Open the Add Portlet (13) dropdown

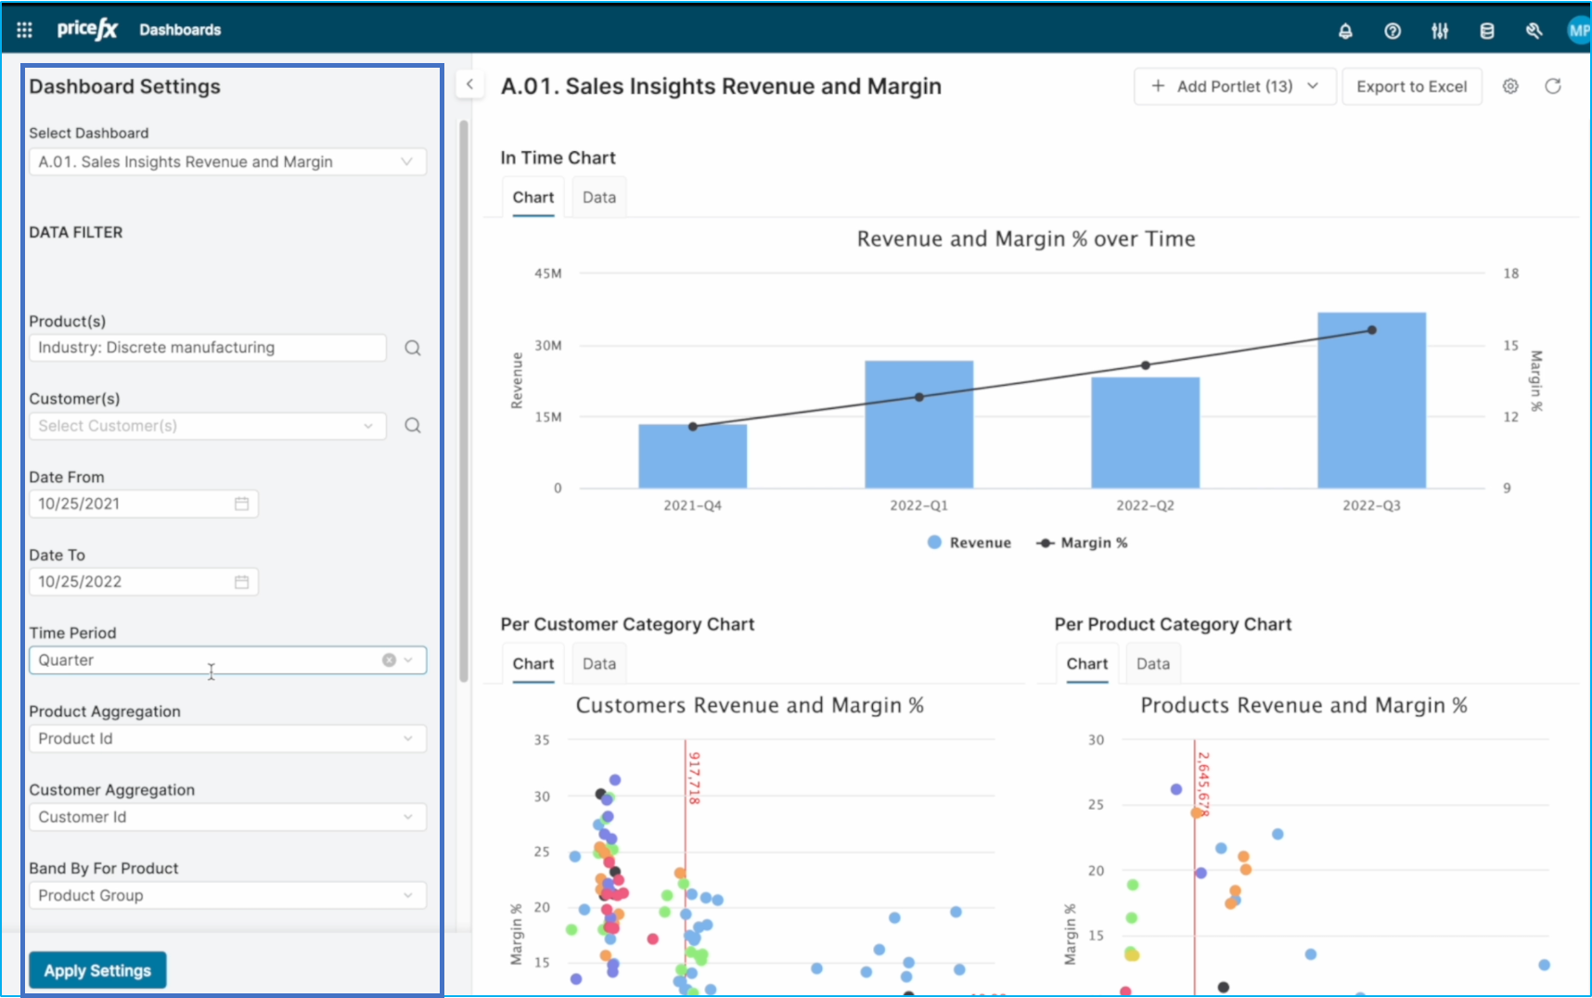coord(1234,86)
